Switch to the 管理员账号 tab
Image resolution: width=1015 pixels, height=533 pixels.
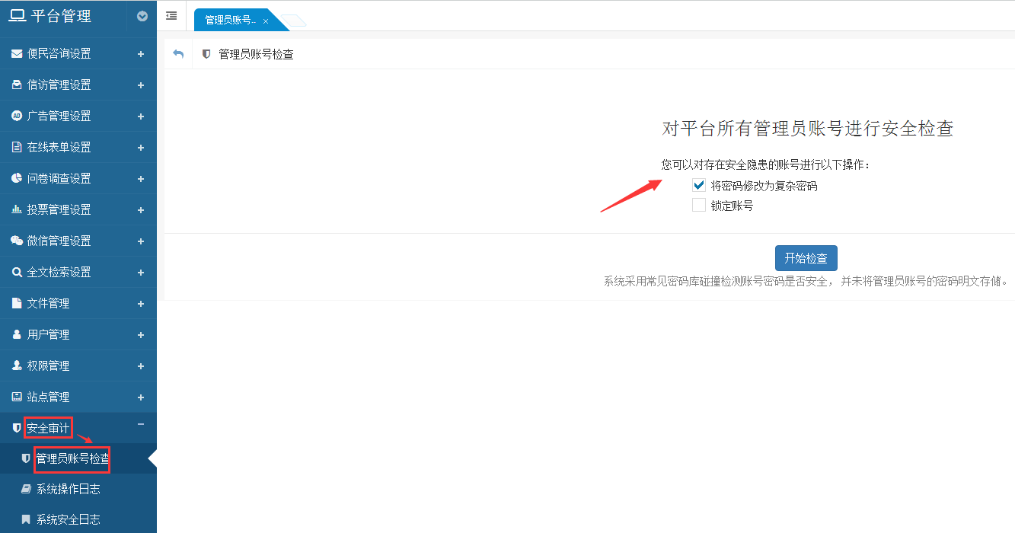[x=230, y=21]
